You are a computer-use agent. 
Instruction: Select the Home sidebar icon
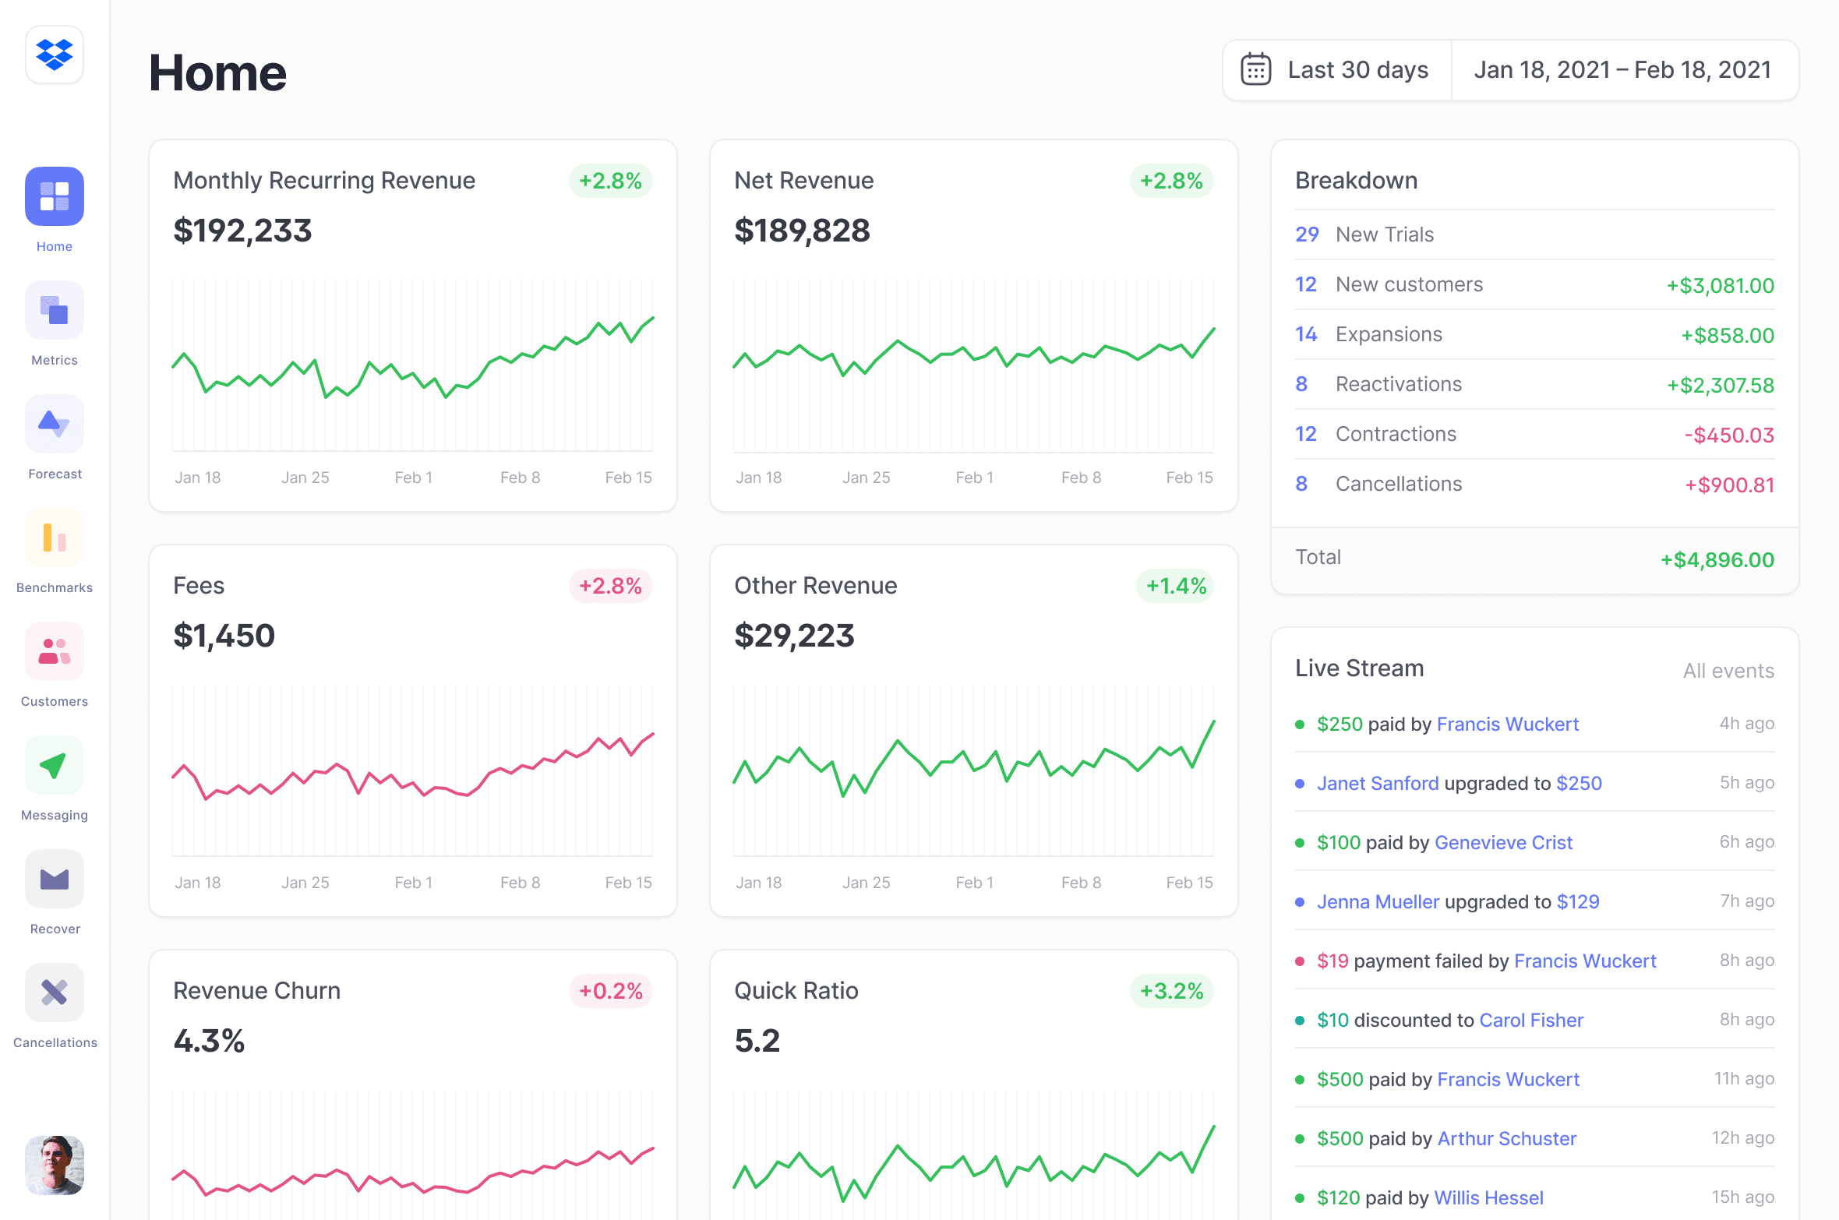coord(55,196)
